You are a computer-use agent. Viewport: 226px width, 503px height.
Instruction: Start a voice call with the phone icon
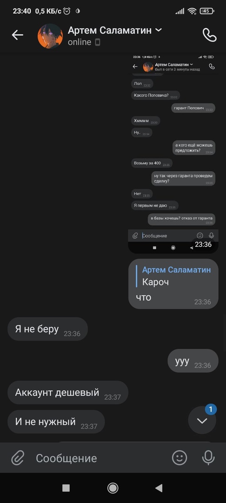[210, 35]
